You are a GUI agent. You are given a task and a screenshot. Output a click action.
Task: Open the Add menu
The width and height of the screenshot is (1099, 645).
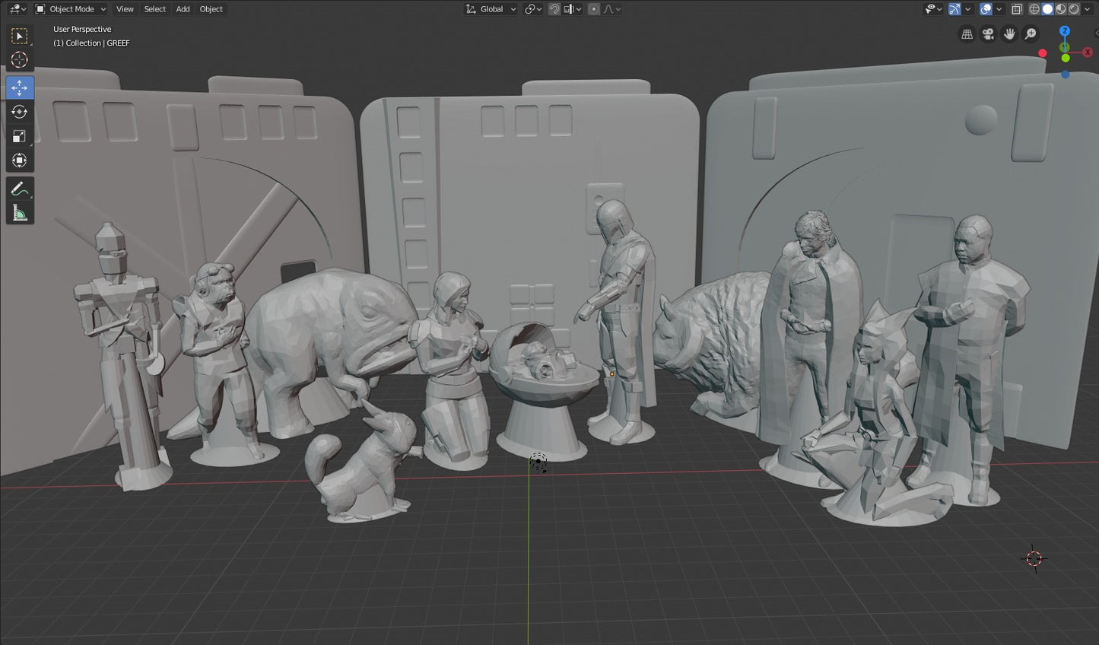(183, 9)
